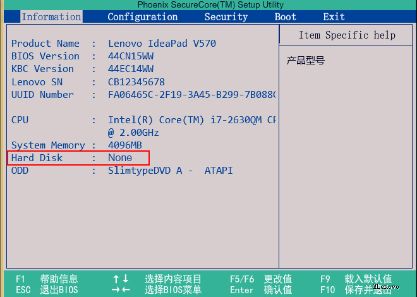Select KBC version value 44EC14WW

(131, 69)
